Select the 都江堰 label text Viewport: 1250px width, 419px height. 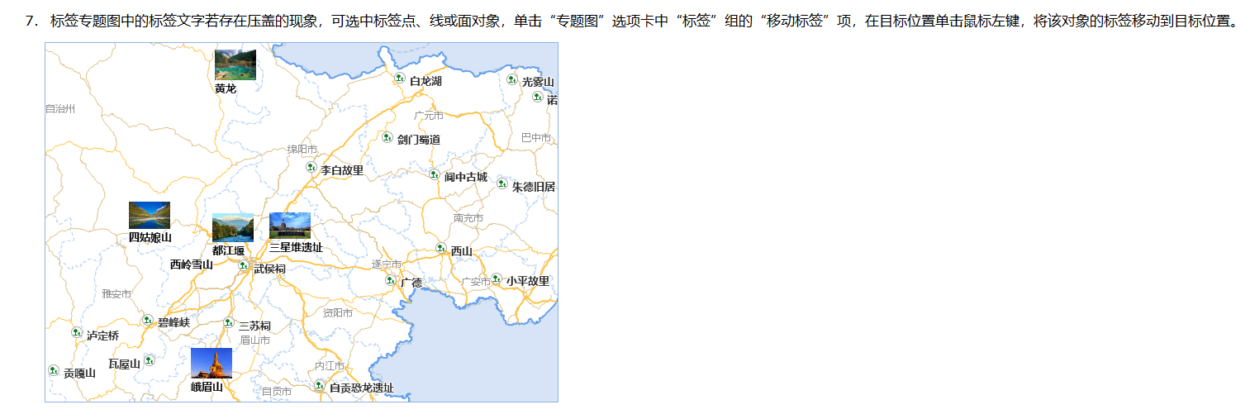pos(228,250)
